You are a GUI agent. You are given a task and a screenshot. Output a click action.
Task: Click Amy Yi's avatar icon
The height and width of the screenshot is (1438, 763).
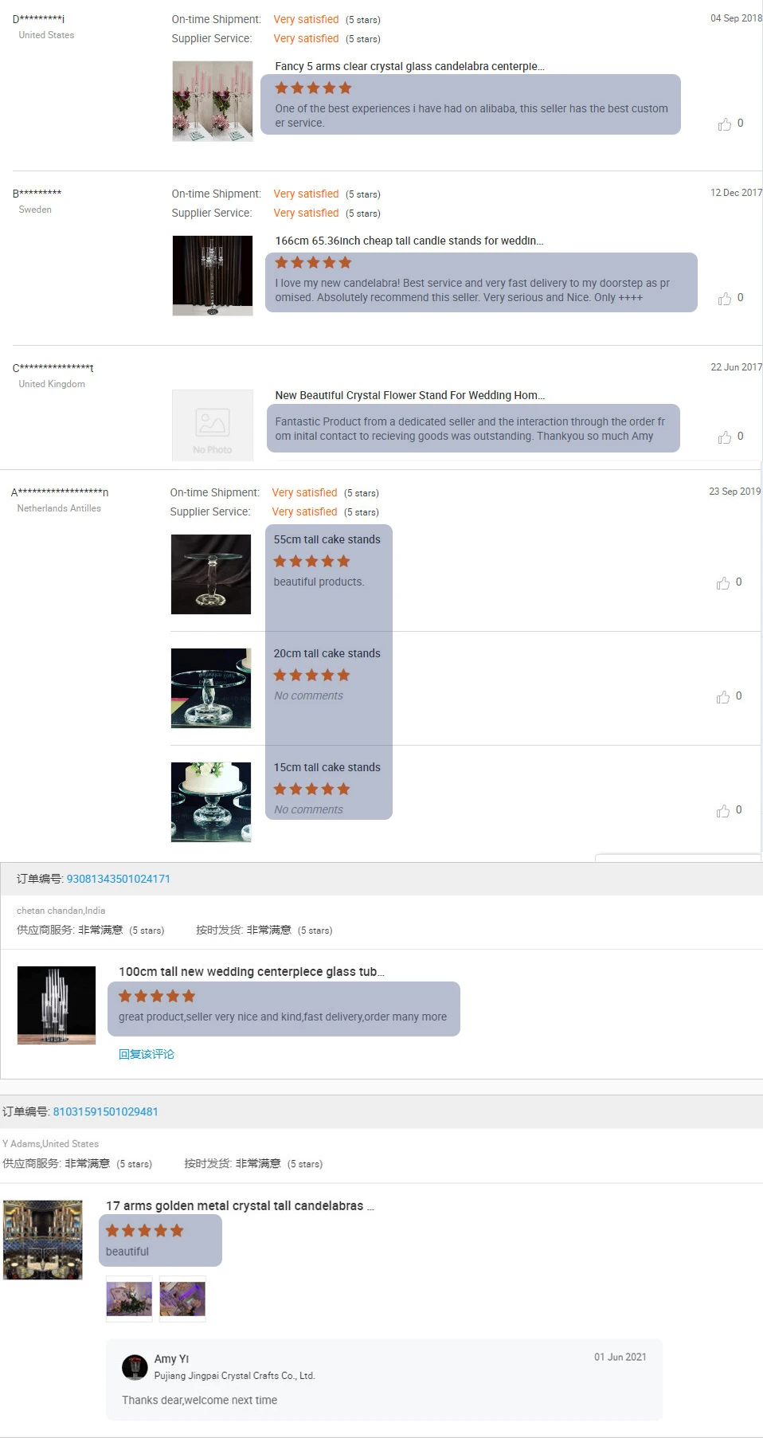pos(135,1366)
